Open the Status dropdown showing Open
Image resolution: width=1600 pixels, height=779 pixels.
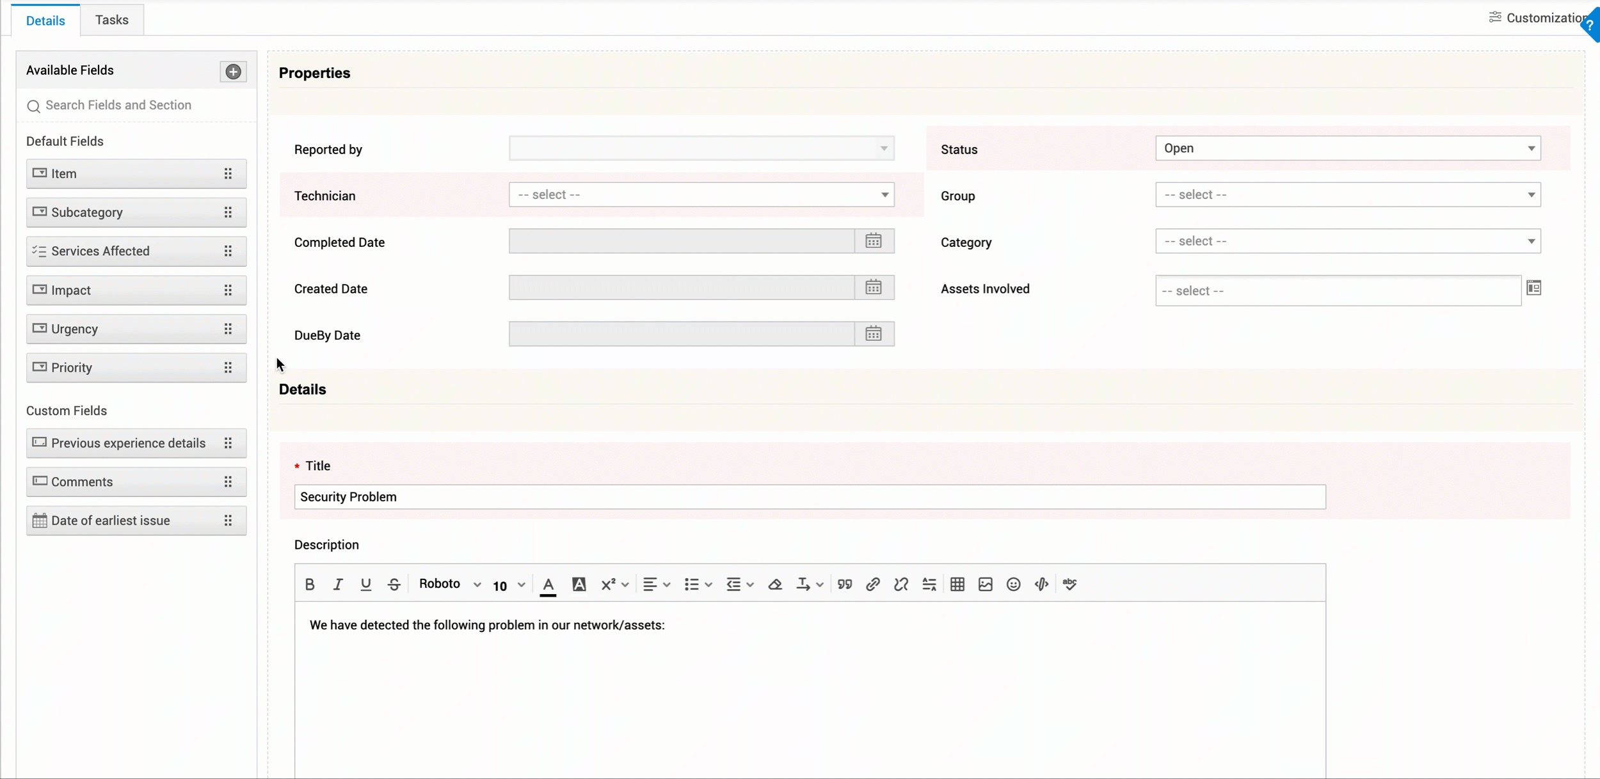[x=1348, y=148]
